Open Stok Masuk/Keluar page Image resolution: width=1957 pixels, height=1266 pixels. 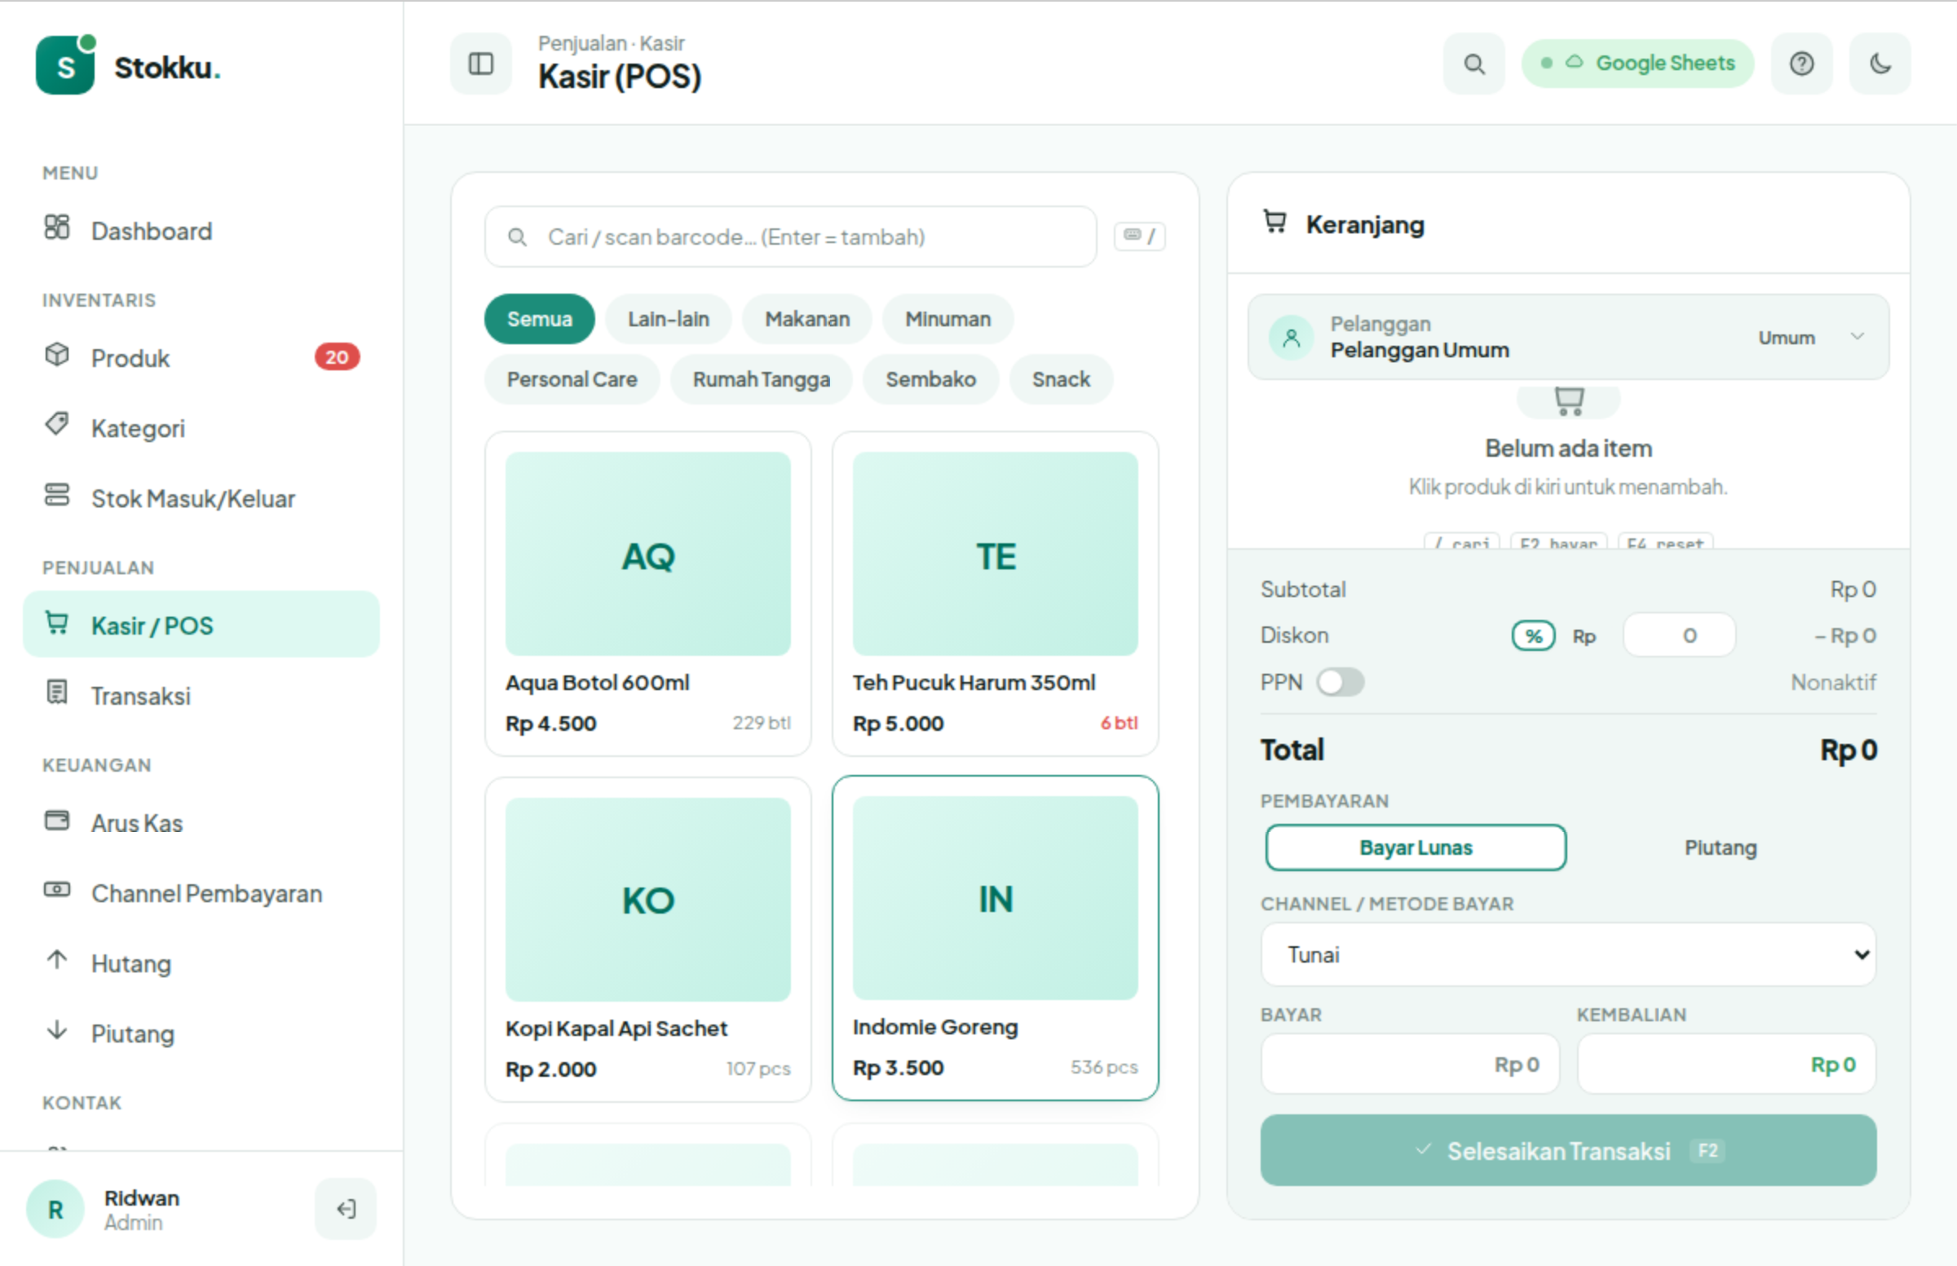pos(201,498)
